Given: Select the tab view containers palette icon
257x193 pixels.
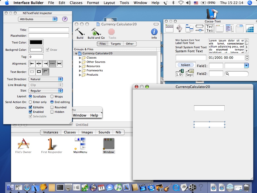Looking at the screenshot, I should pyautogui.click(x=240, y=28).
